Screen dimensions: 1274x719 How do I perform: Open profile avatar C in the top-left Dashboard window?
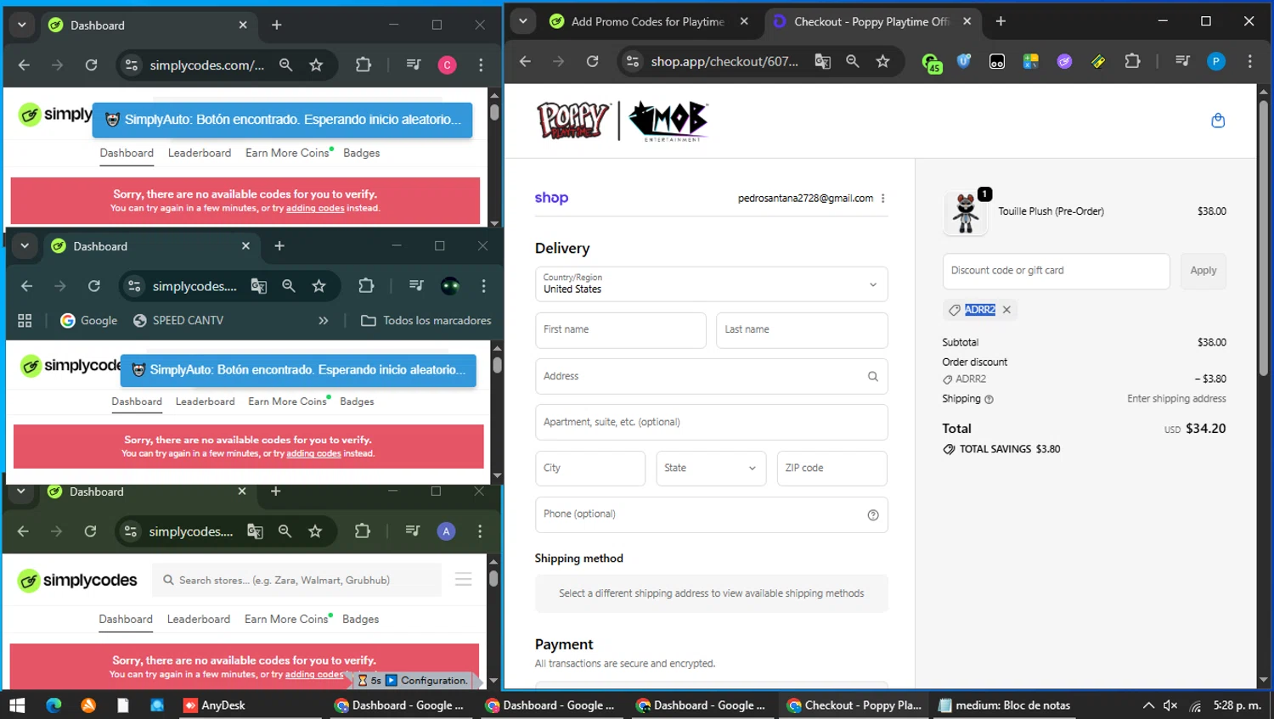[x=447, y=65]
